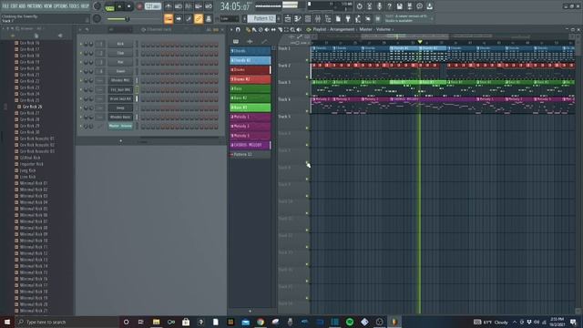Select Chords #2 pattern in picker
Image resolution: width=583 pixels, height=328 pixels.
click(x=251, y=60)
